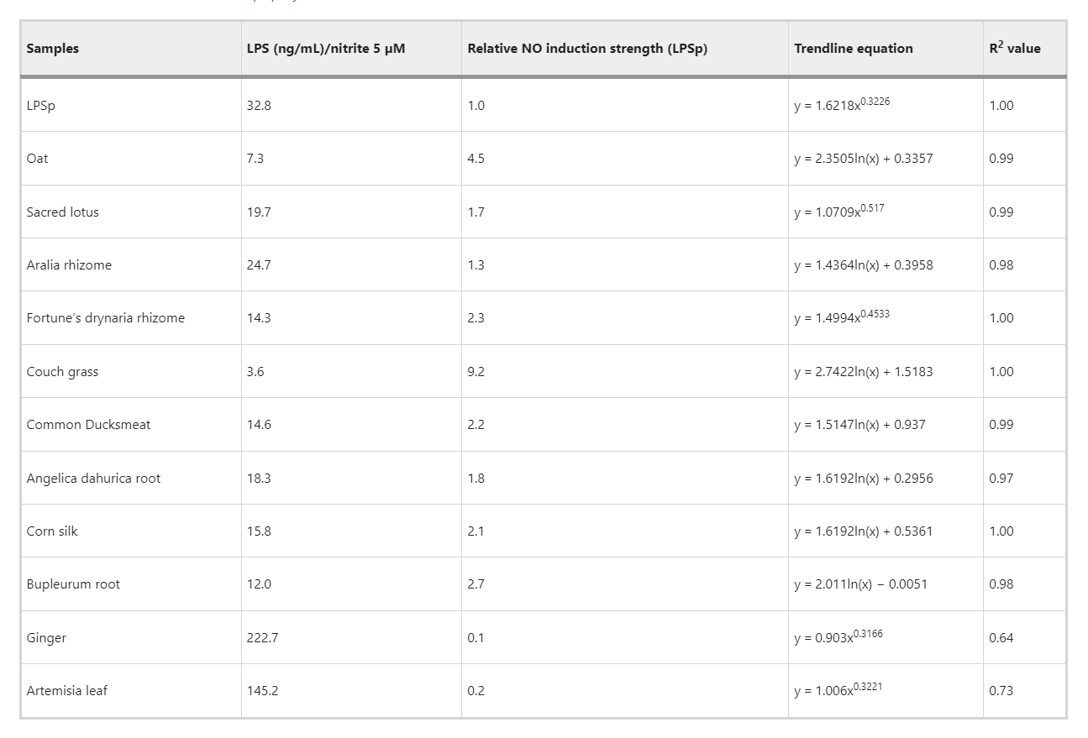Click the Trendline equation column header
Screen dimensions: 1088x738
tap(854, 49)
